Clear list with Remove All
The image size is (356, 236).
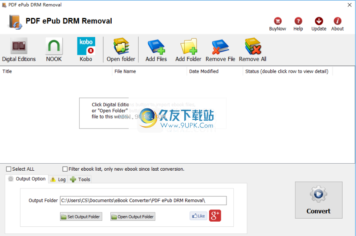coord(253,50)
